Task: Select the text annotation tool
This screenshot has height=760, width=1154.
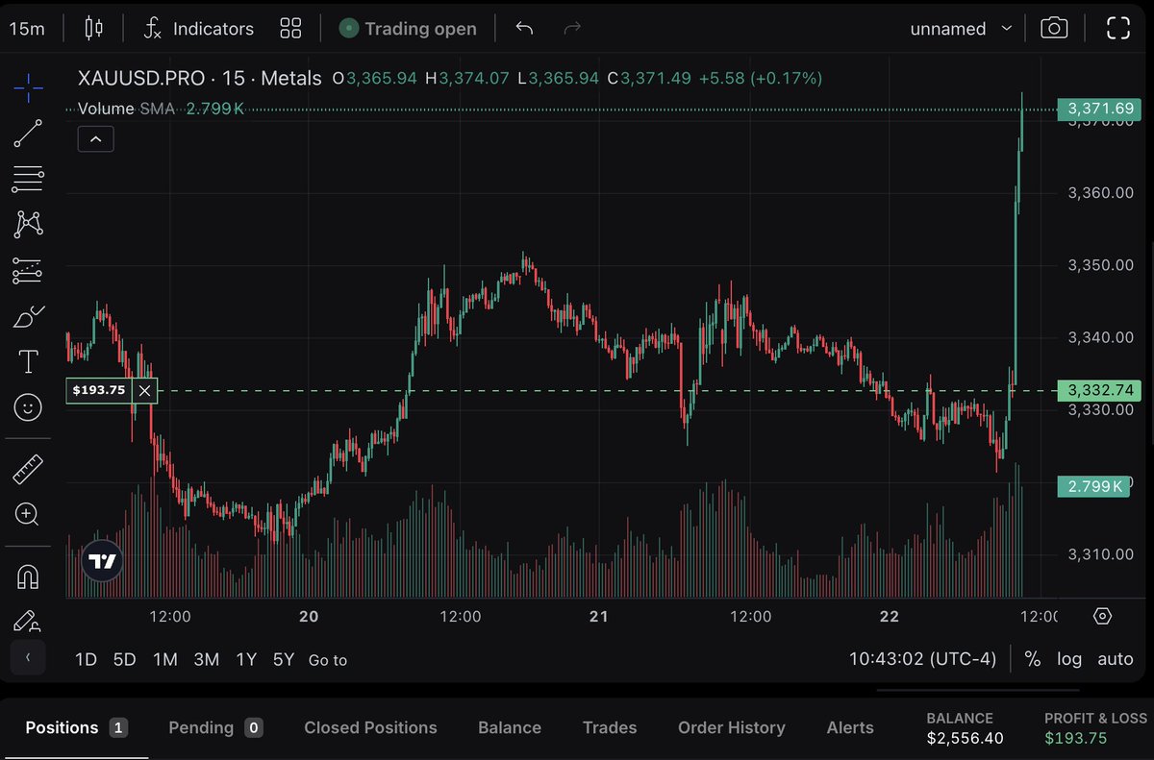Action: pos(27,361)
